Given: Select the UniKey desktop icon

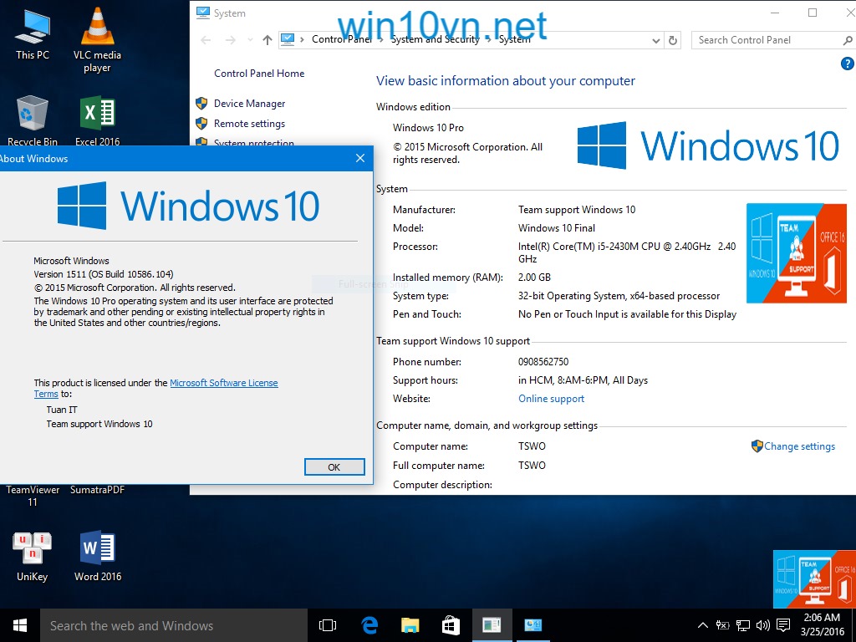Looking at the screenshot, I should tap(33, 556).
